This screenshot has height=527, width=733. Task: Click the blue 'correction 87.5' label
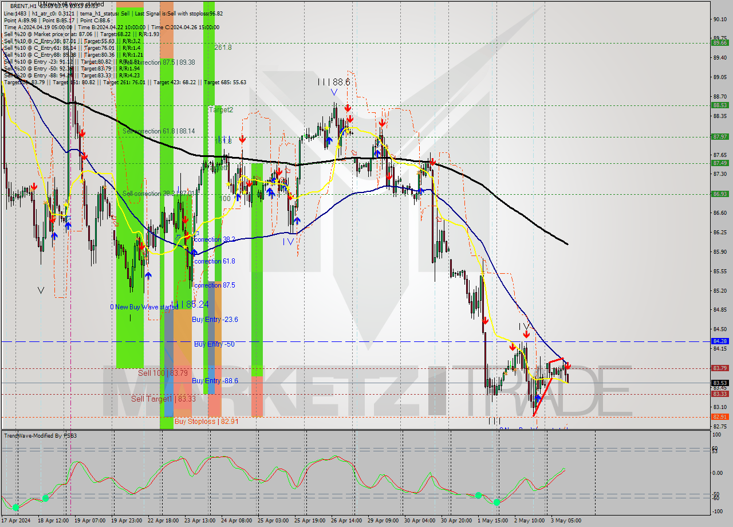(x=215, y=285)
